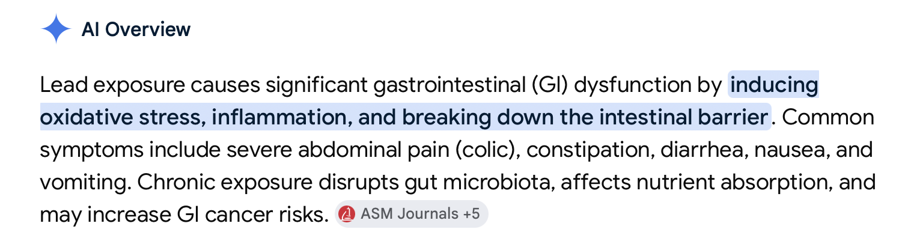Click highlighted text "intestinal barrier"

(686, 117)
